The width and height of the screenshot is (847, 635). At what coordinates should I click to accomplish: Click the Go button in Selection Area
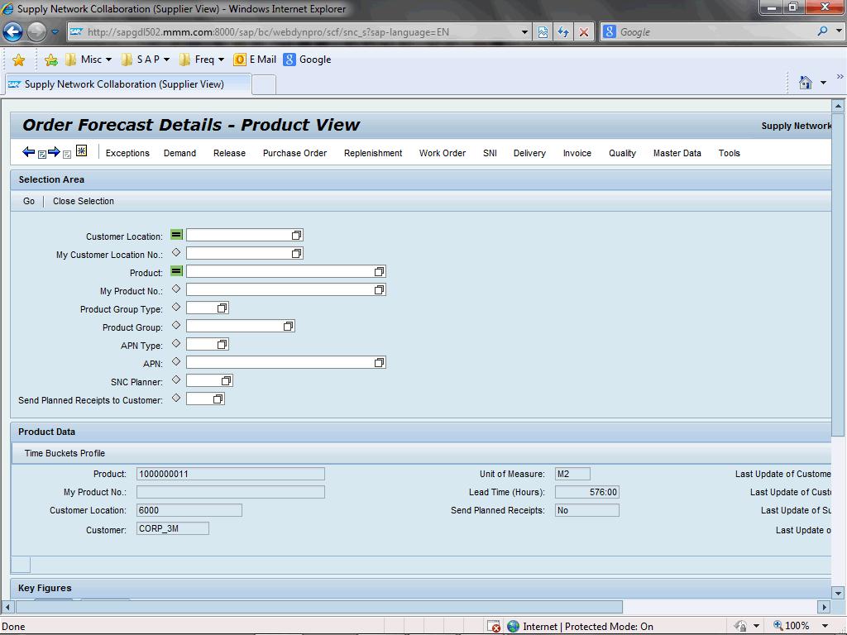pos(29,201)
